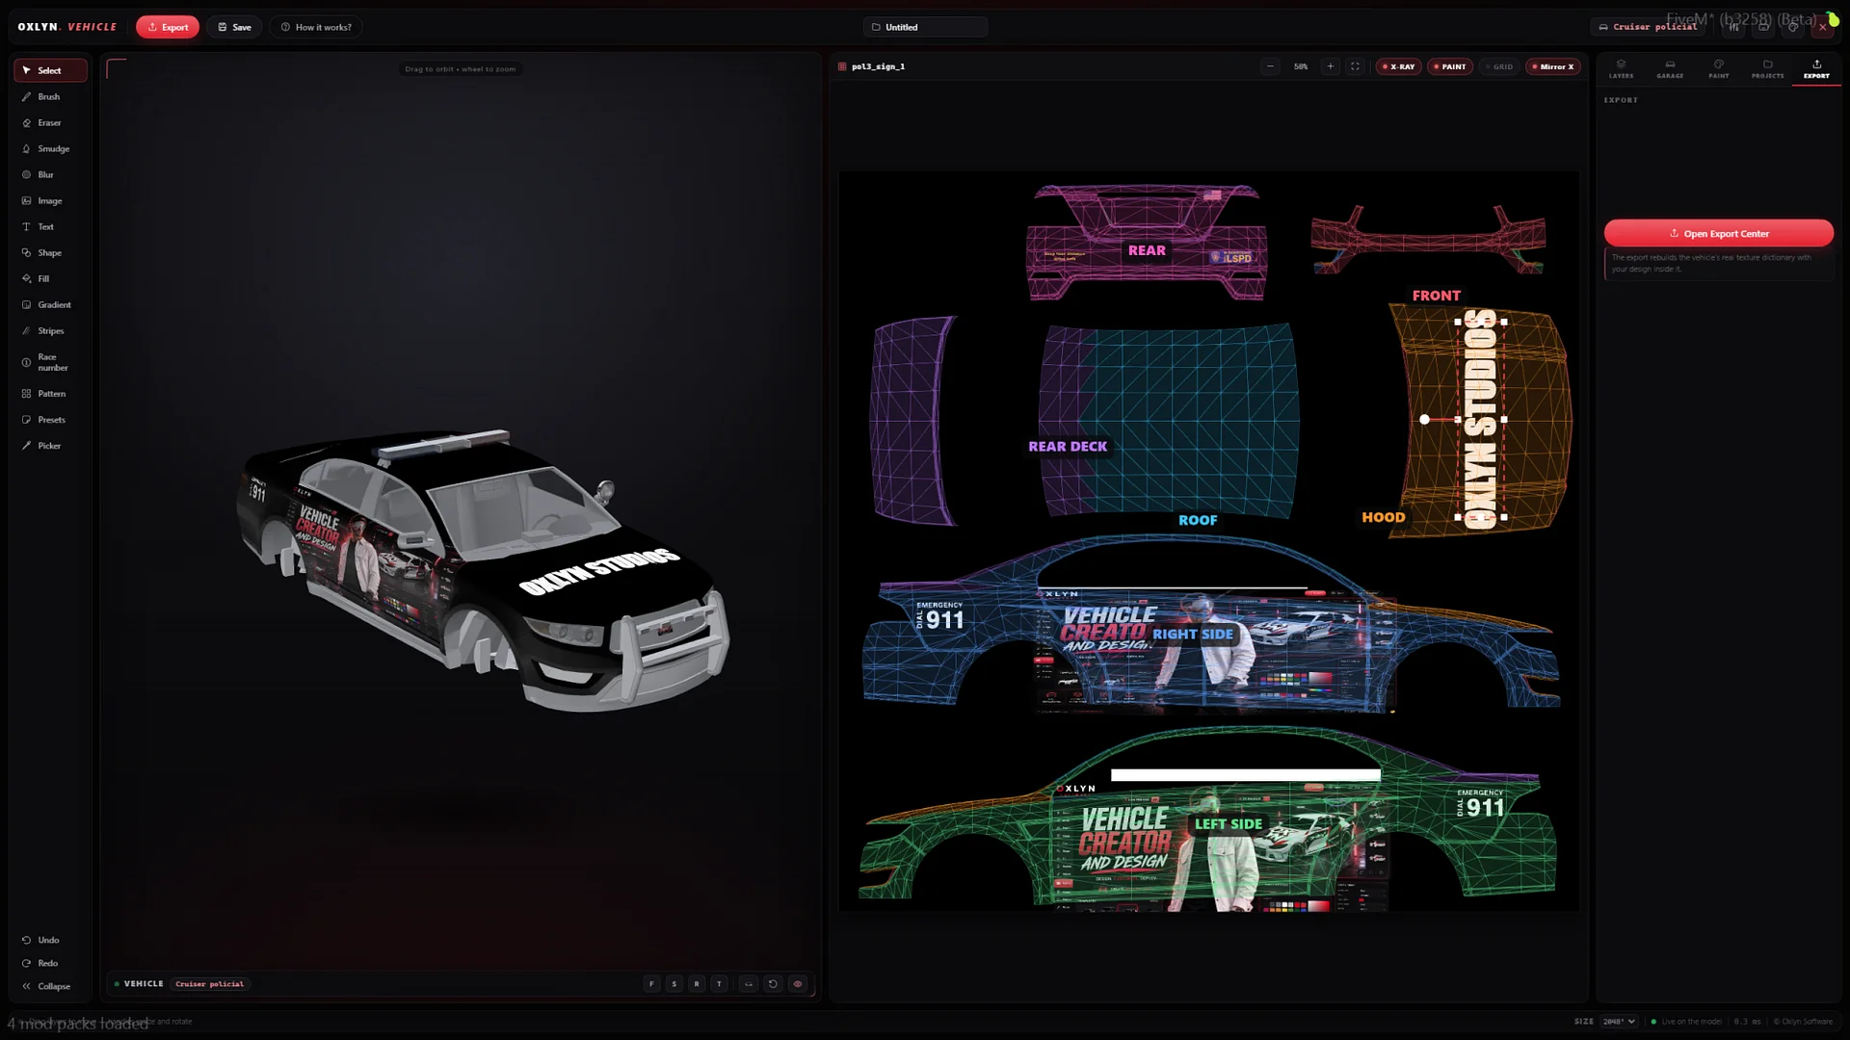Zoom out the UV canvas
The width and height of the screenshot is (1850, 1040).
tap(1271, 66)
